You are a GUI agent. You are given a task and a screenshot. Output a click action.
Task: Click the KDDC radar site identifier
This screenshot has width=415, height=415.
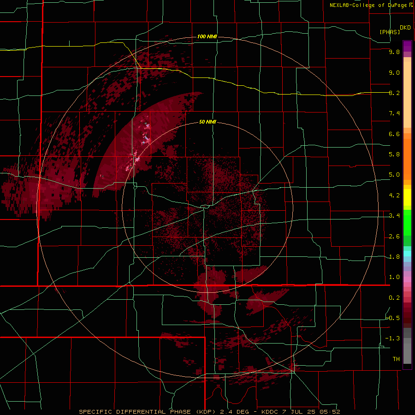(270, 412)
